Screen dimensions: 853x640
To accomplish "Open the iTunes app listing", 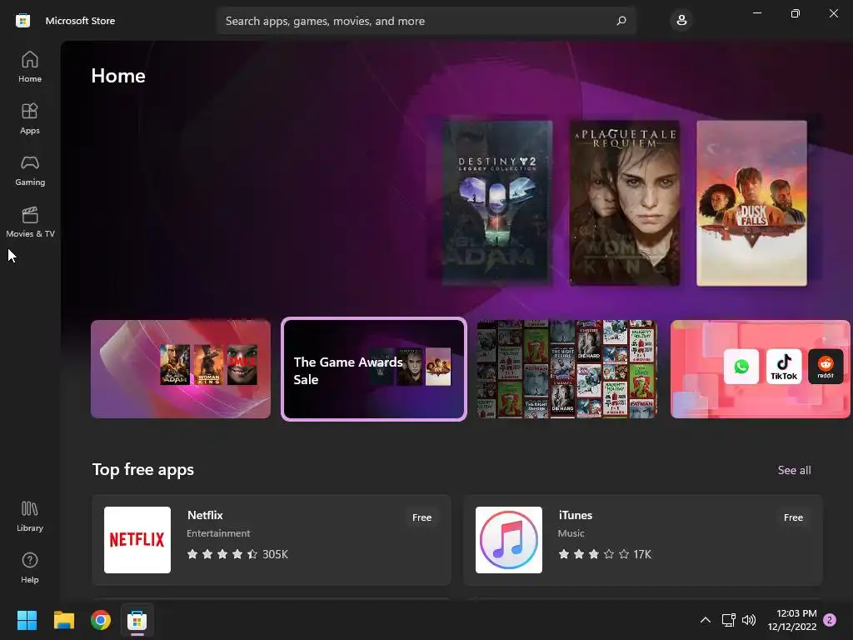I will 642,540.
